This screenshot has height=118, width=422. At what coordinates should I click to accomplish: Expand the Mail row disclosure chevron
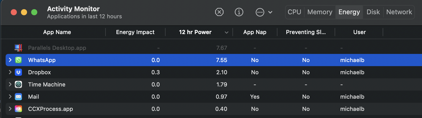tap(10, 96)
